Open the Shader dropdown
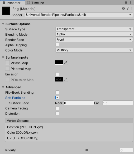 (79, 15)
